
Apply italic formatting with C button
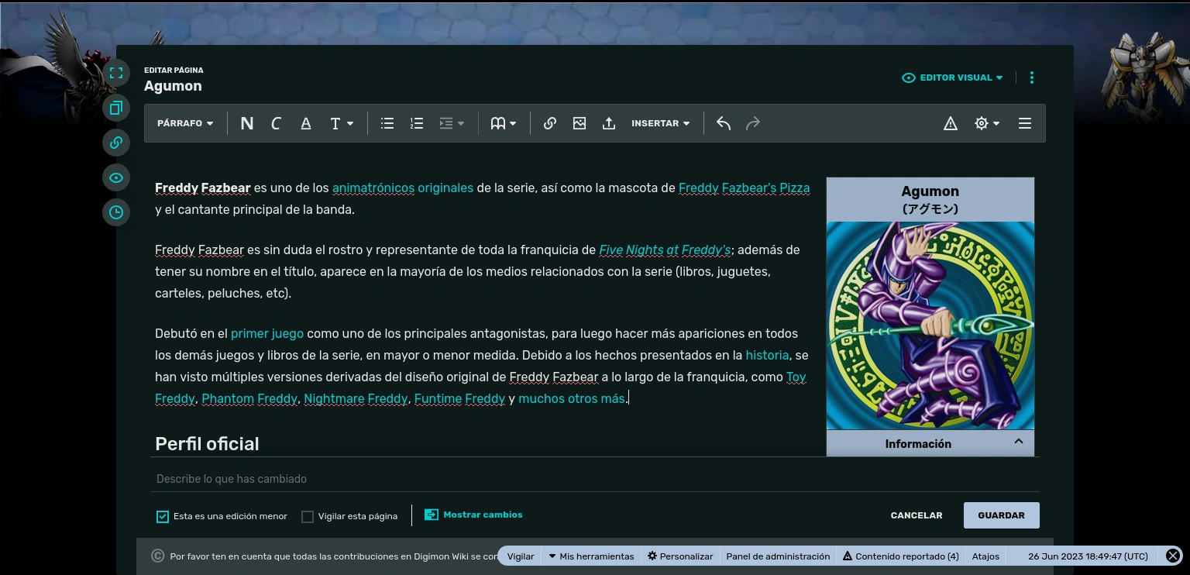(x=276, y=123)
